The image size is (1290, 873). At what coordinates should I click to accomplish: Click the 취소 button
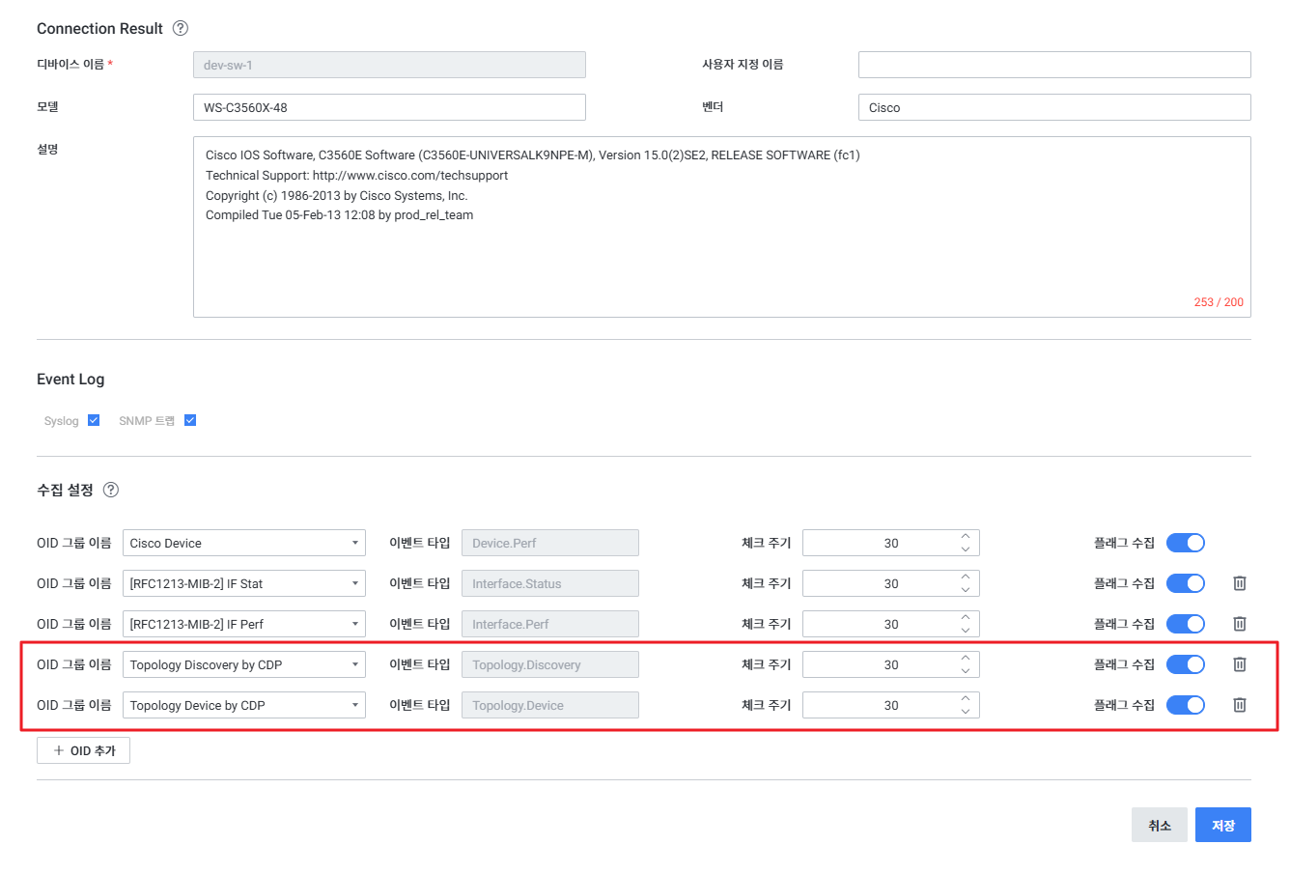[x=1159, y=825]
